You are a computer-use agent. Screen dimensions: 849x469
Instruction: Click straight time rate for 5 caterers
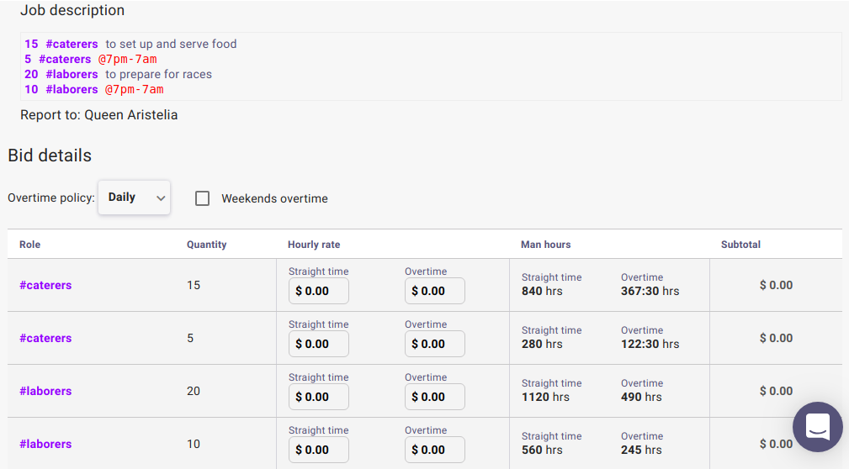(319, 344)
